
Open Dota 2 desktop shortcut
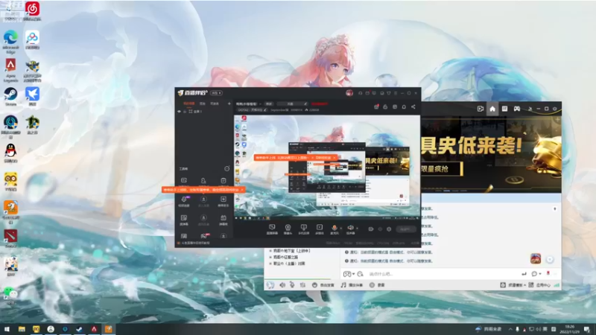click(10, 238)
